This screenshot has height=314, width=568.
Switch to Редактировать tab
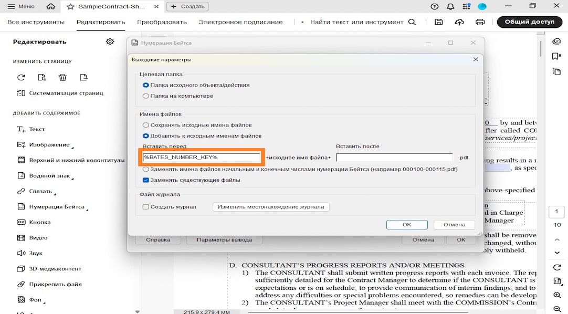click(x=101, y=22)
